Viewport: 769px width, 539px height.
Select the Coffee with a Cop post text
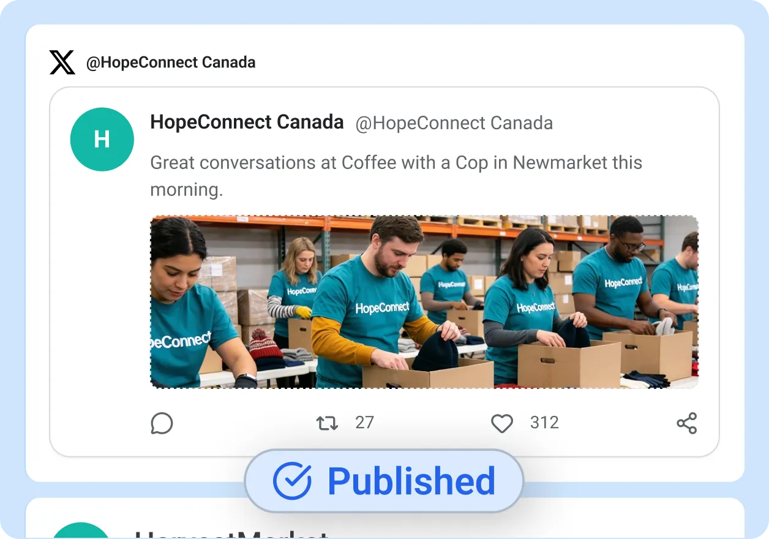[396, 176]
